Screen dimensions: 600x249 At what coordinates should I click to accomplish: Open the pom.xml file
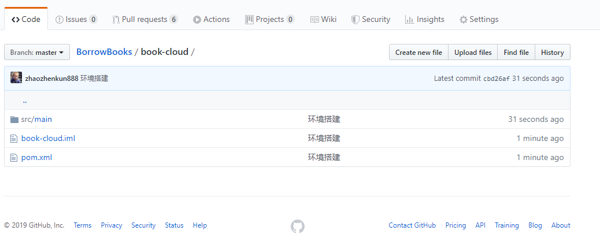tap(37, 157)
